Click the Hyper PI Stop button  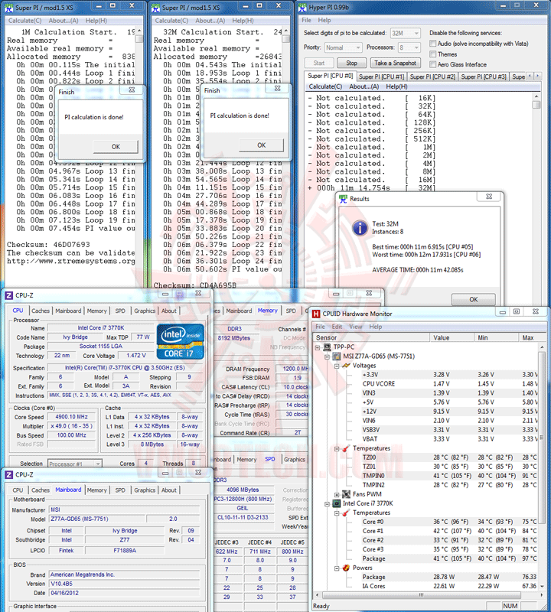click(x=351, y=63)
